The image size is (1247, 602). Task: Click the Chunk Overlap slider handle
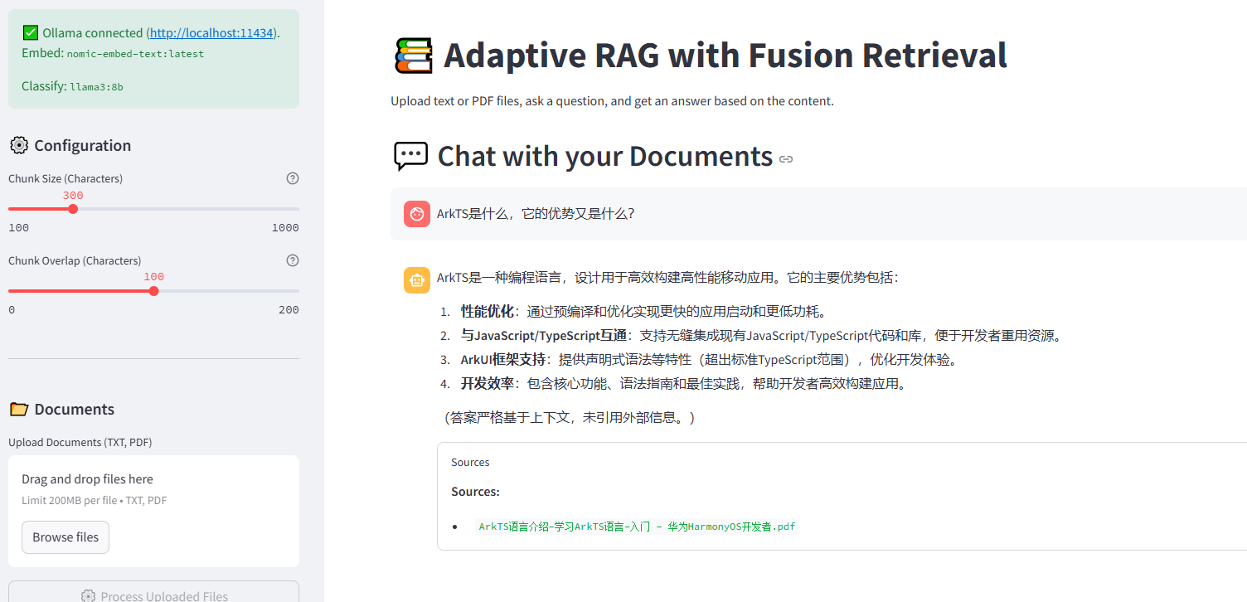(x=153, y=291)
